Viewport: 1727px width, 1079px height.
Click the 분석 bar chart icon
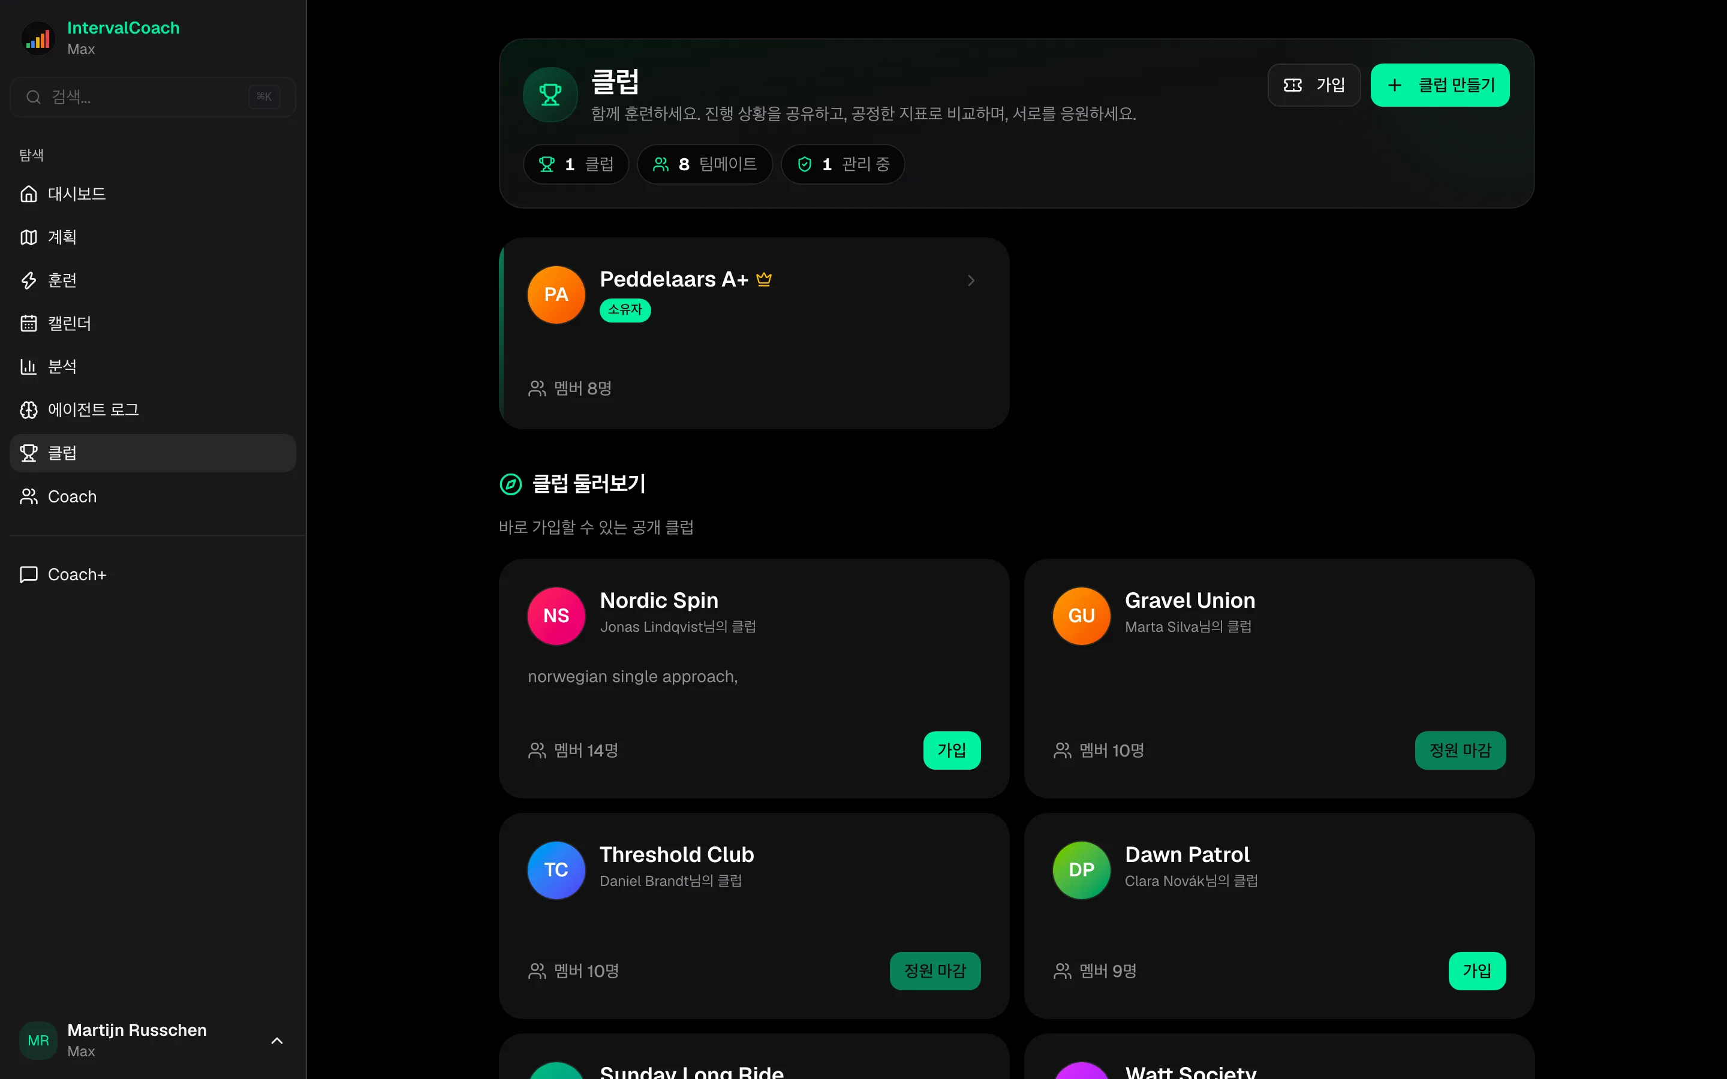[x=29, y=367]
